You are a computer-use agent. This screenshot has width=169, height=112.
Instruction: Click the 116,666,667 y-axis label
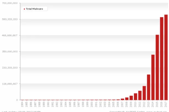[x=10, y=84]
